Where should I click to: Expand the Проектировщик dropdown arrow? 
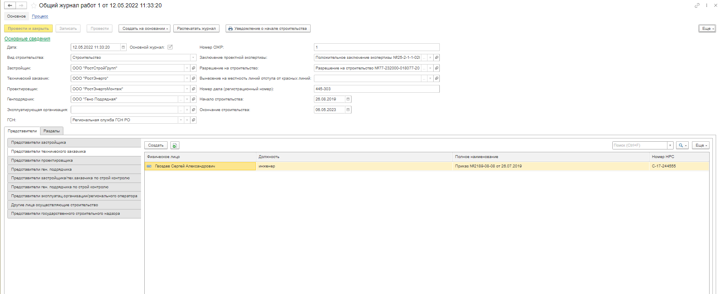coord(187,89)
